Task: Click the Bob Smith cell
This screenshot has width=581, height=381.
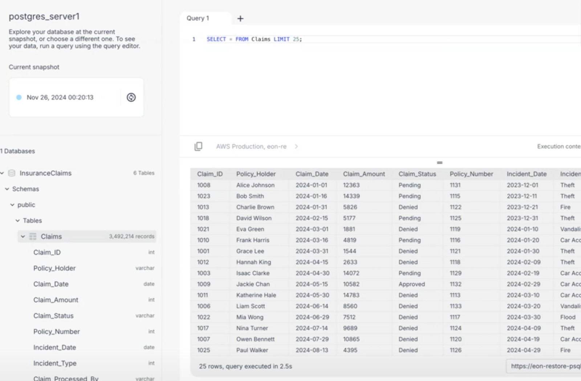Action: pyautogui.click(x=250, y=196)
